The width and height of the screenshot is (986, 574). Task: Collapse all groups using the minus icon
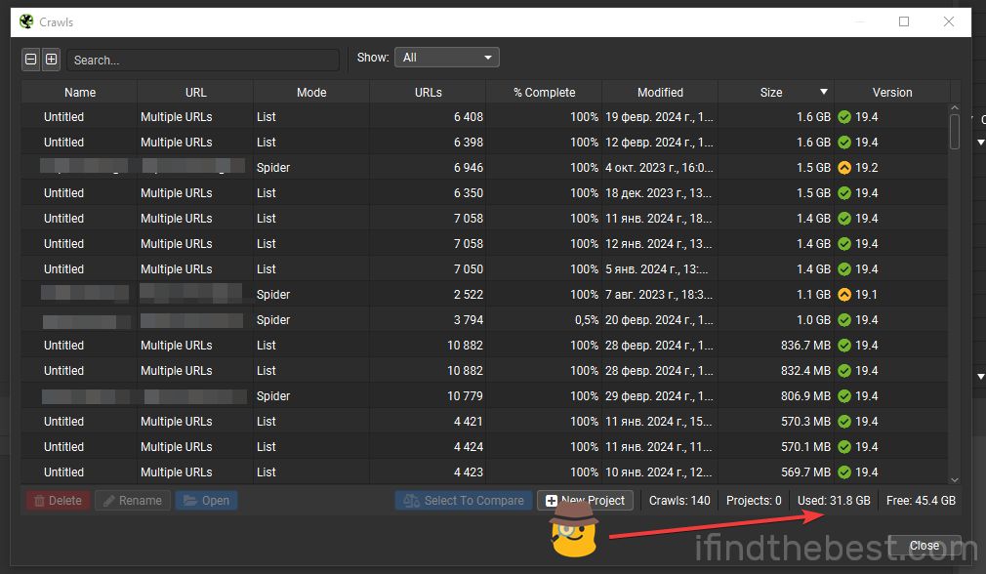click(30, 59)
